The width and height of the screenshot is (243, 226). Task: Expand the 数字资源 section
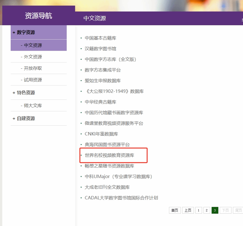pos(39,32)
